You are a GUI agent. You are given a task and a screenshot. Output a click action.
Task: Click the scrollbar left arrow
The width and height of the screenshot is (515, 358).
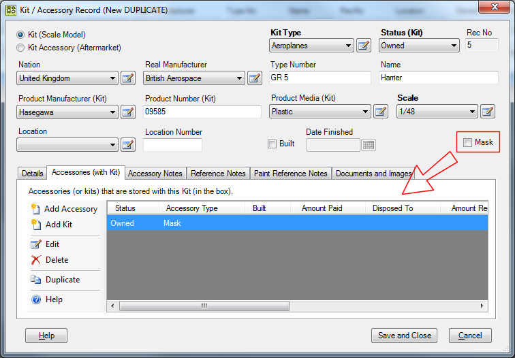pos(112,306)
